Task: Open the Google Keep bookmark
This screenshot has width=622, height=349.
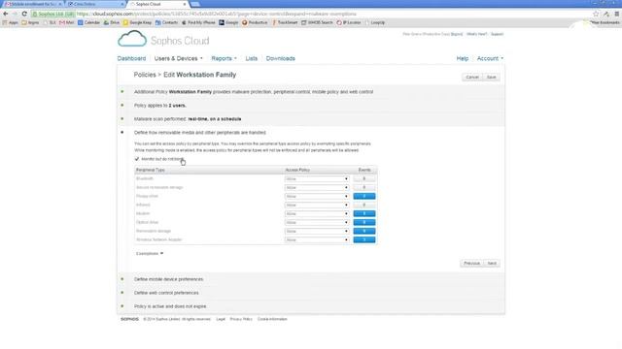Action: pos(138,22)
